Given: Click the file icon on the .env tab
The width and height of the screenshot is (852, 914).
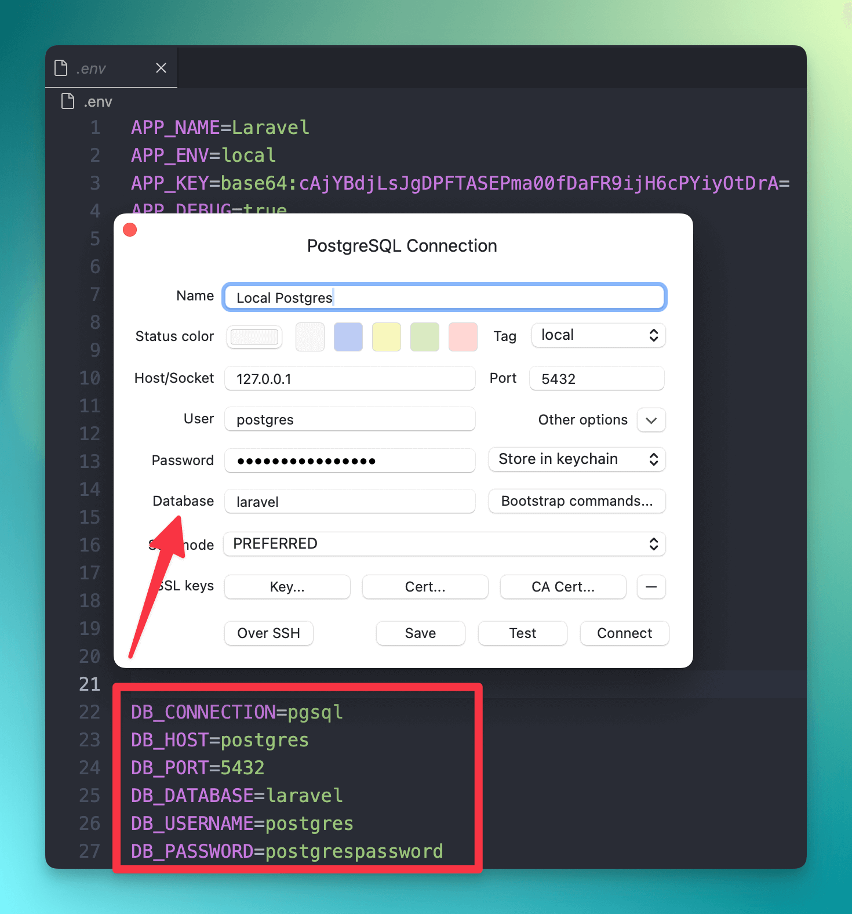Looking at the screenshot, I should coord(61,68).
